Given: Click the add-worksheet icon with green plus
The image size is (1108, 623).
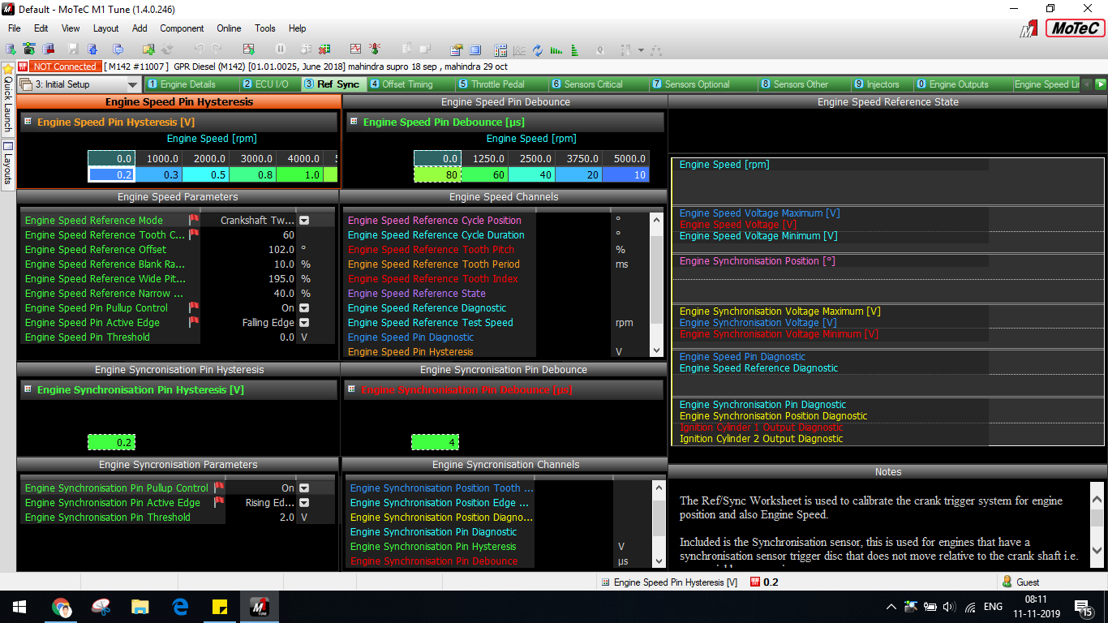Looking at the screenshot, I should pyautogui.click(x=148, y=49).
